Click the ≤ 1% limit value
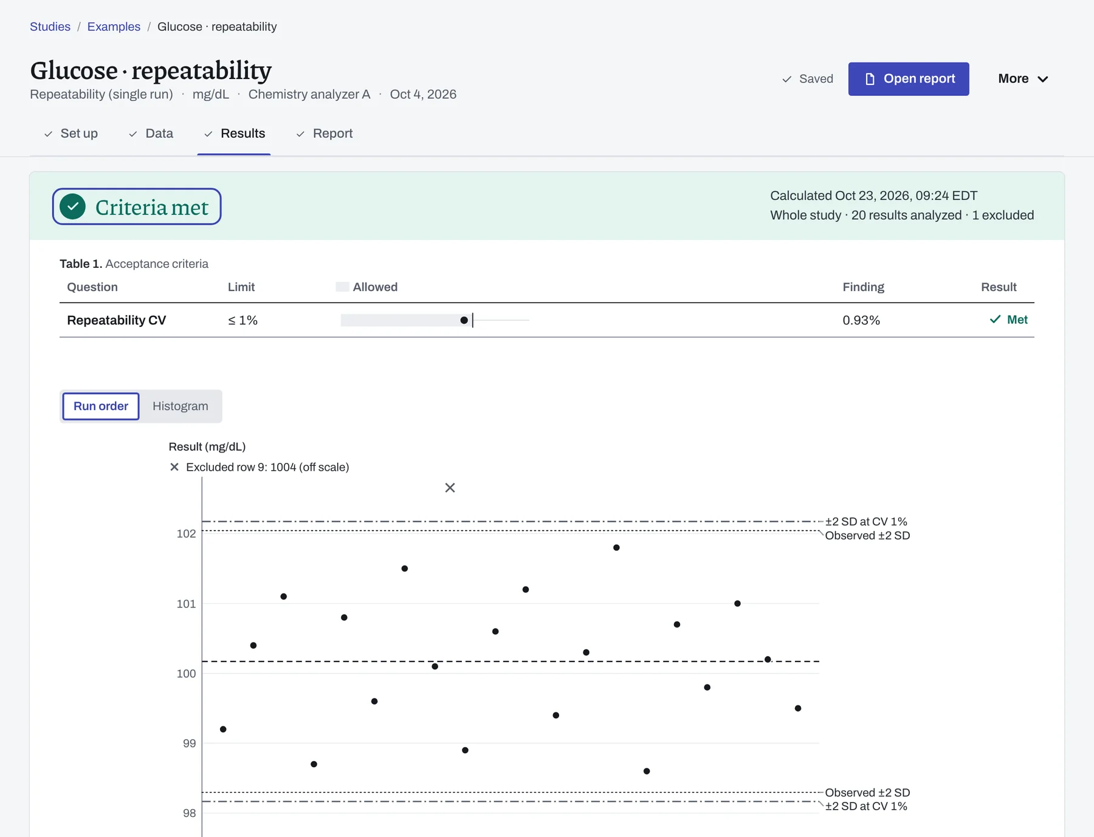Image resolution: width=1094 pixels, height=837 pixels. 243,320
